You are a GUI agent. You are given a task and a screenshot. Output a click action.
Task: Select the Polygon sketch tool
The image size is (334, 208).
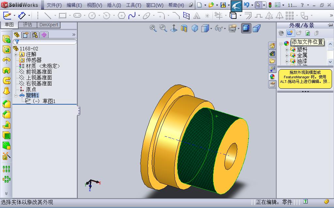[121, 16]
